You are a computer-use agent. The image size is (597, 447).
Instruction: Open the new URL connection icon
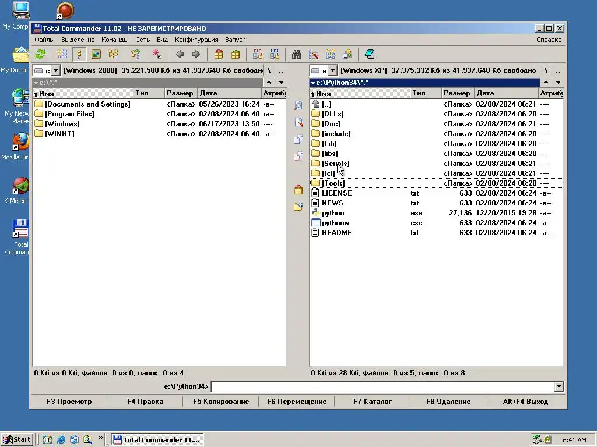click(x=275, y=54)
